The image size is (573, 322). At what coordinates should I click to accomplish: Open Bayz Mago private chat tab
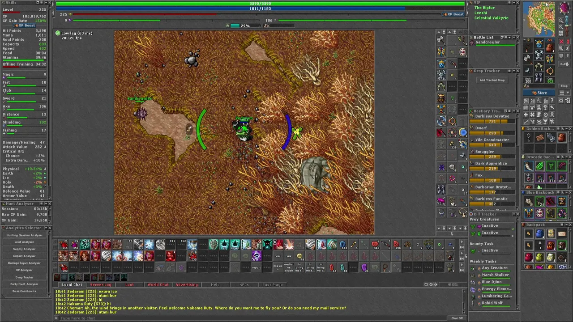(x=273, y=285)
